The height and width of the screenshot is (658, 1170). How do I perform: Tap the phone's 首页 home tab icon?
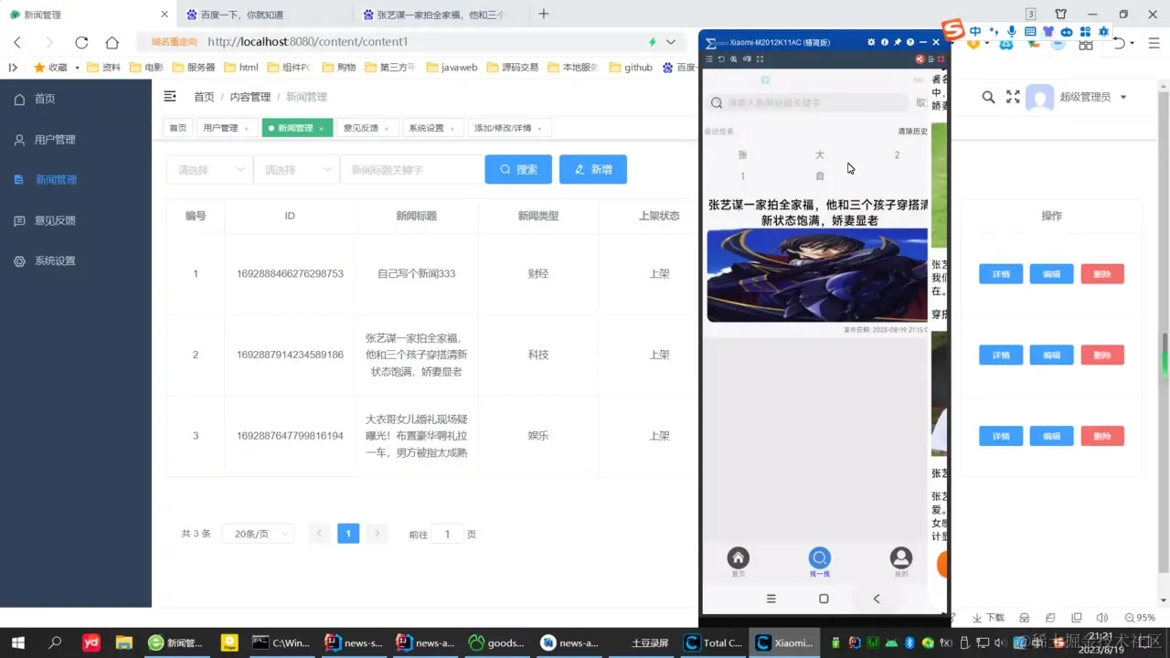738,557
